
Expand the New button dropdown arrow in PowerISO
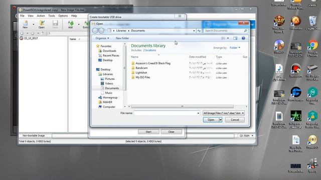point(34,24)
